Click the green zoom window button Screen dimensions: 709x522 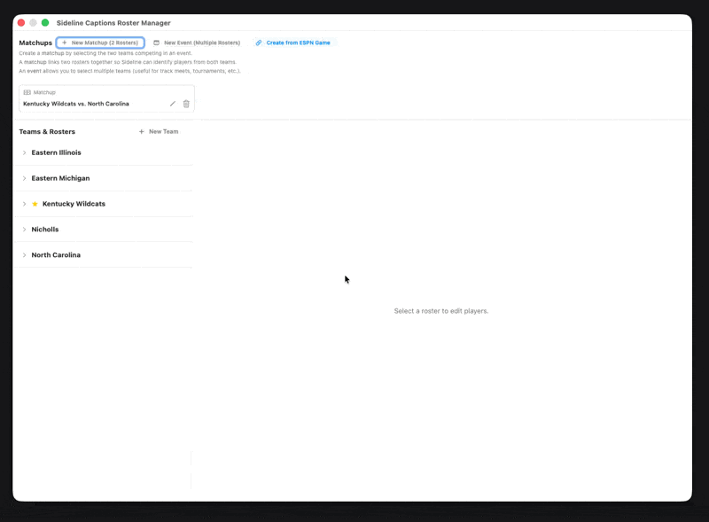tap(45, 23)
